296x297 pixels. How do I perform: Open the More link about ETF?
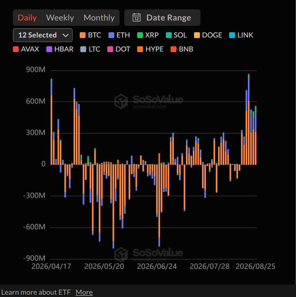(x=84, y=292)
